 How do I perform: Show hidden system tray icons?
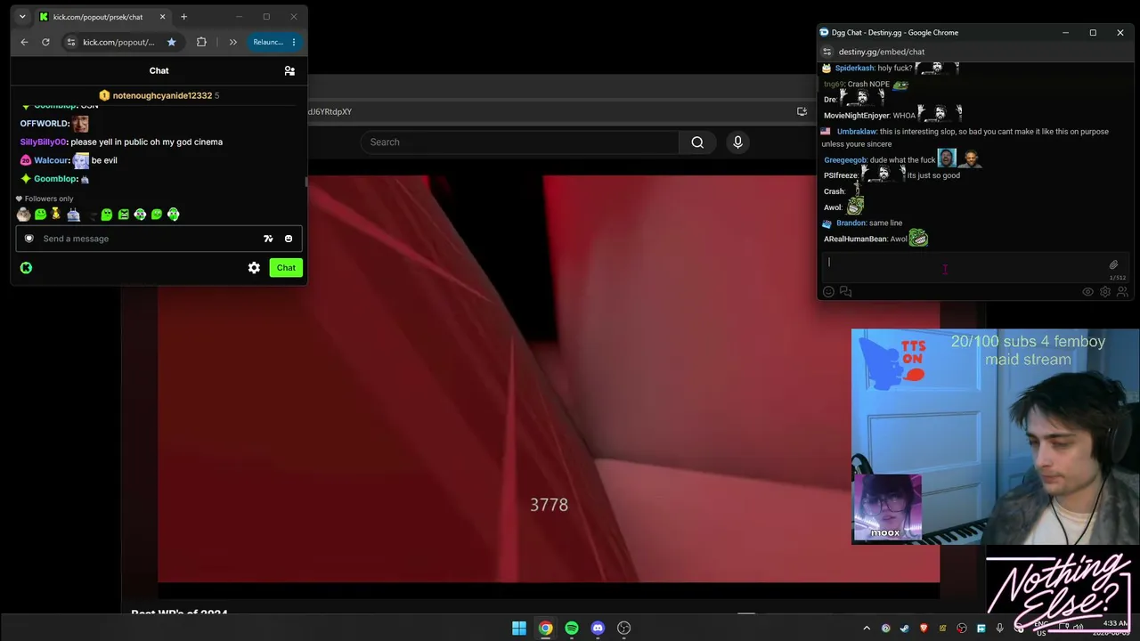point(866,628)
